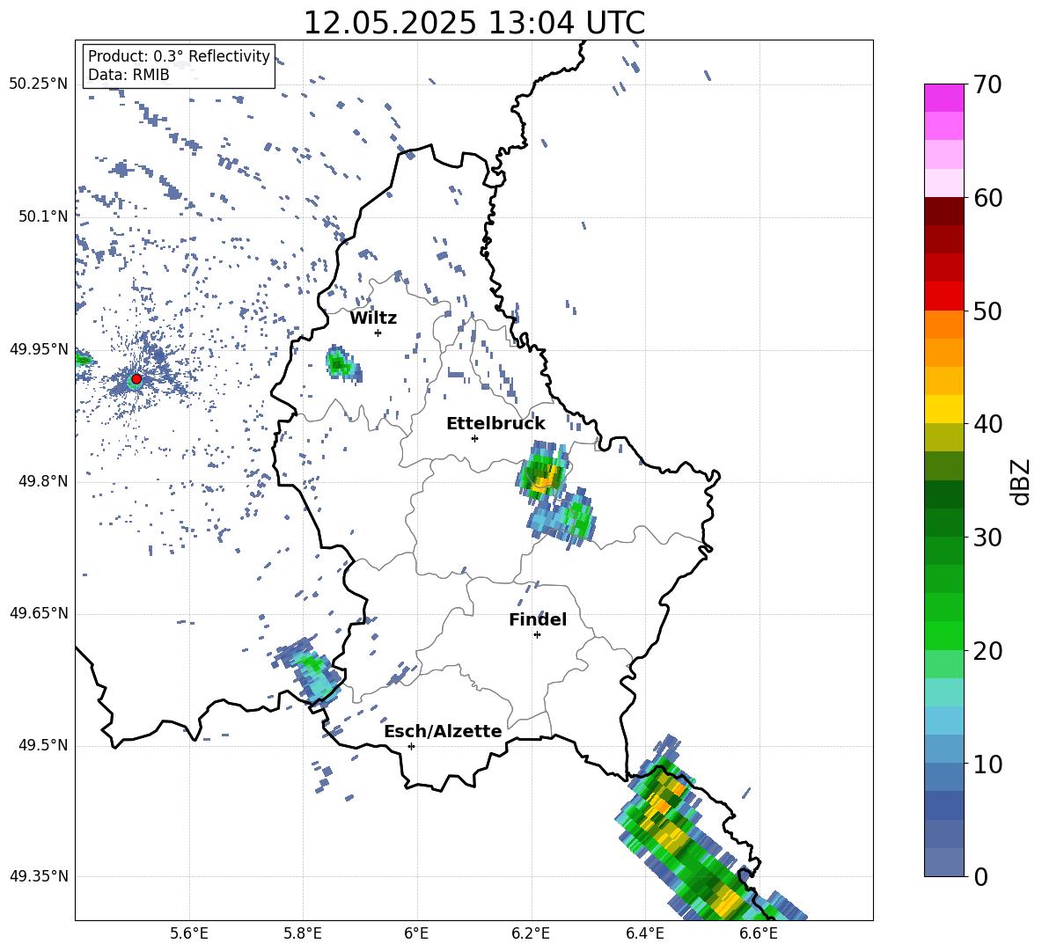Click the 49.95°N latitude label
This screenshot has height=951, width=1042.
coord(39,349)
